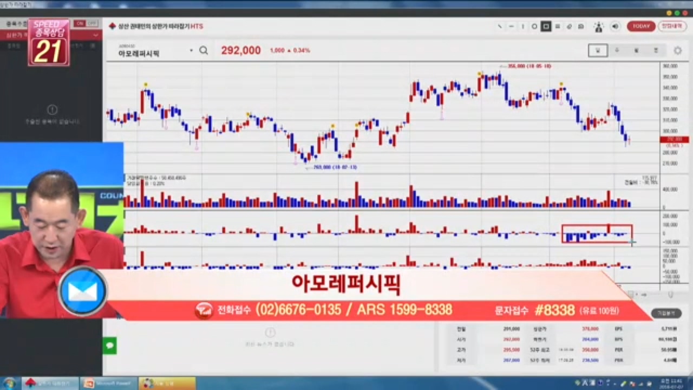Select the vertical line drawing tool
693x390 pixels.
coord(523,27)
